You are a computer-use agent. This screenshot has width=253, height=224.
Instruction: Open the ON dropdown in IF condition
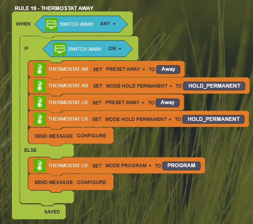[x=115, y=49]
